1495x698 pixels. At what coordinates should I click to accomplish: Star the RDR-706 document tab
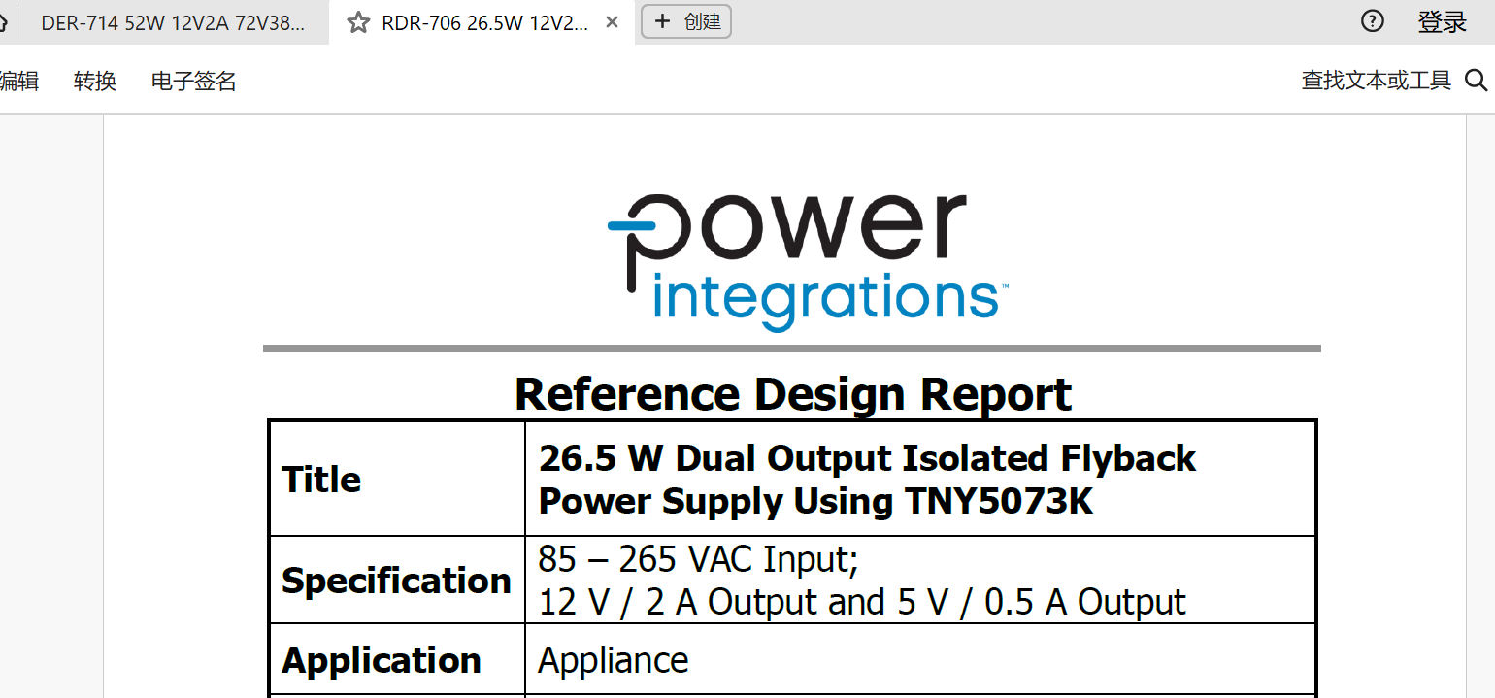[358, 22]
